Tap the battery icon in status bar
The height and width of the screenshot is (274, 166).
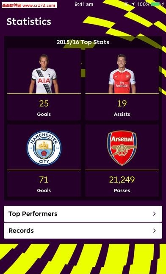(x=155, y=4)
